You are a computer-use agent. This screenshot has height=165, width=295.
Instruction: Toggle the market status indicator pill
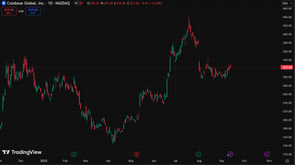tap(76, 3)
